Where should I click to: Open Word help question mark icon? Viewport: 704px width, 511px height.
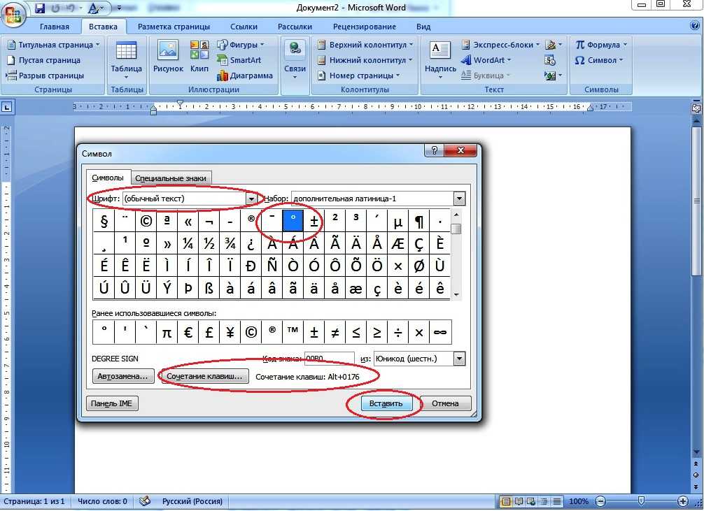(695, 27)
